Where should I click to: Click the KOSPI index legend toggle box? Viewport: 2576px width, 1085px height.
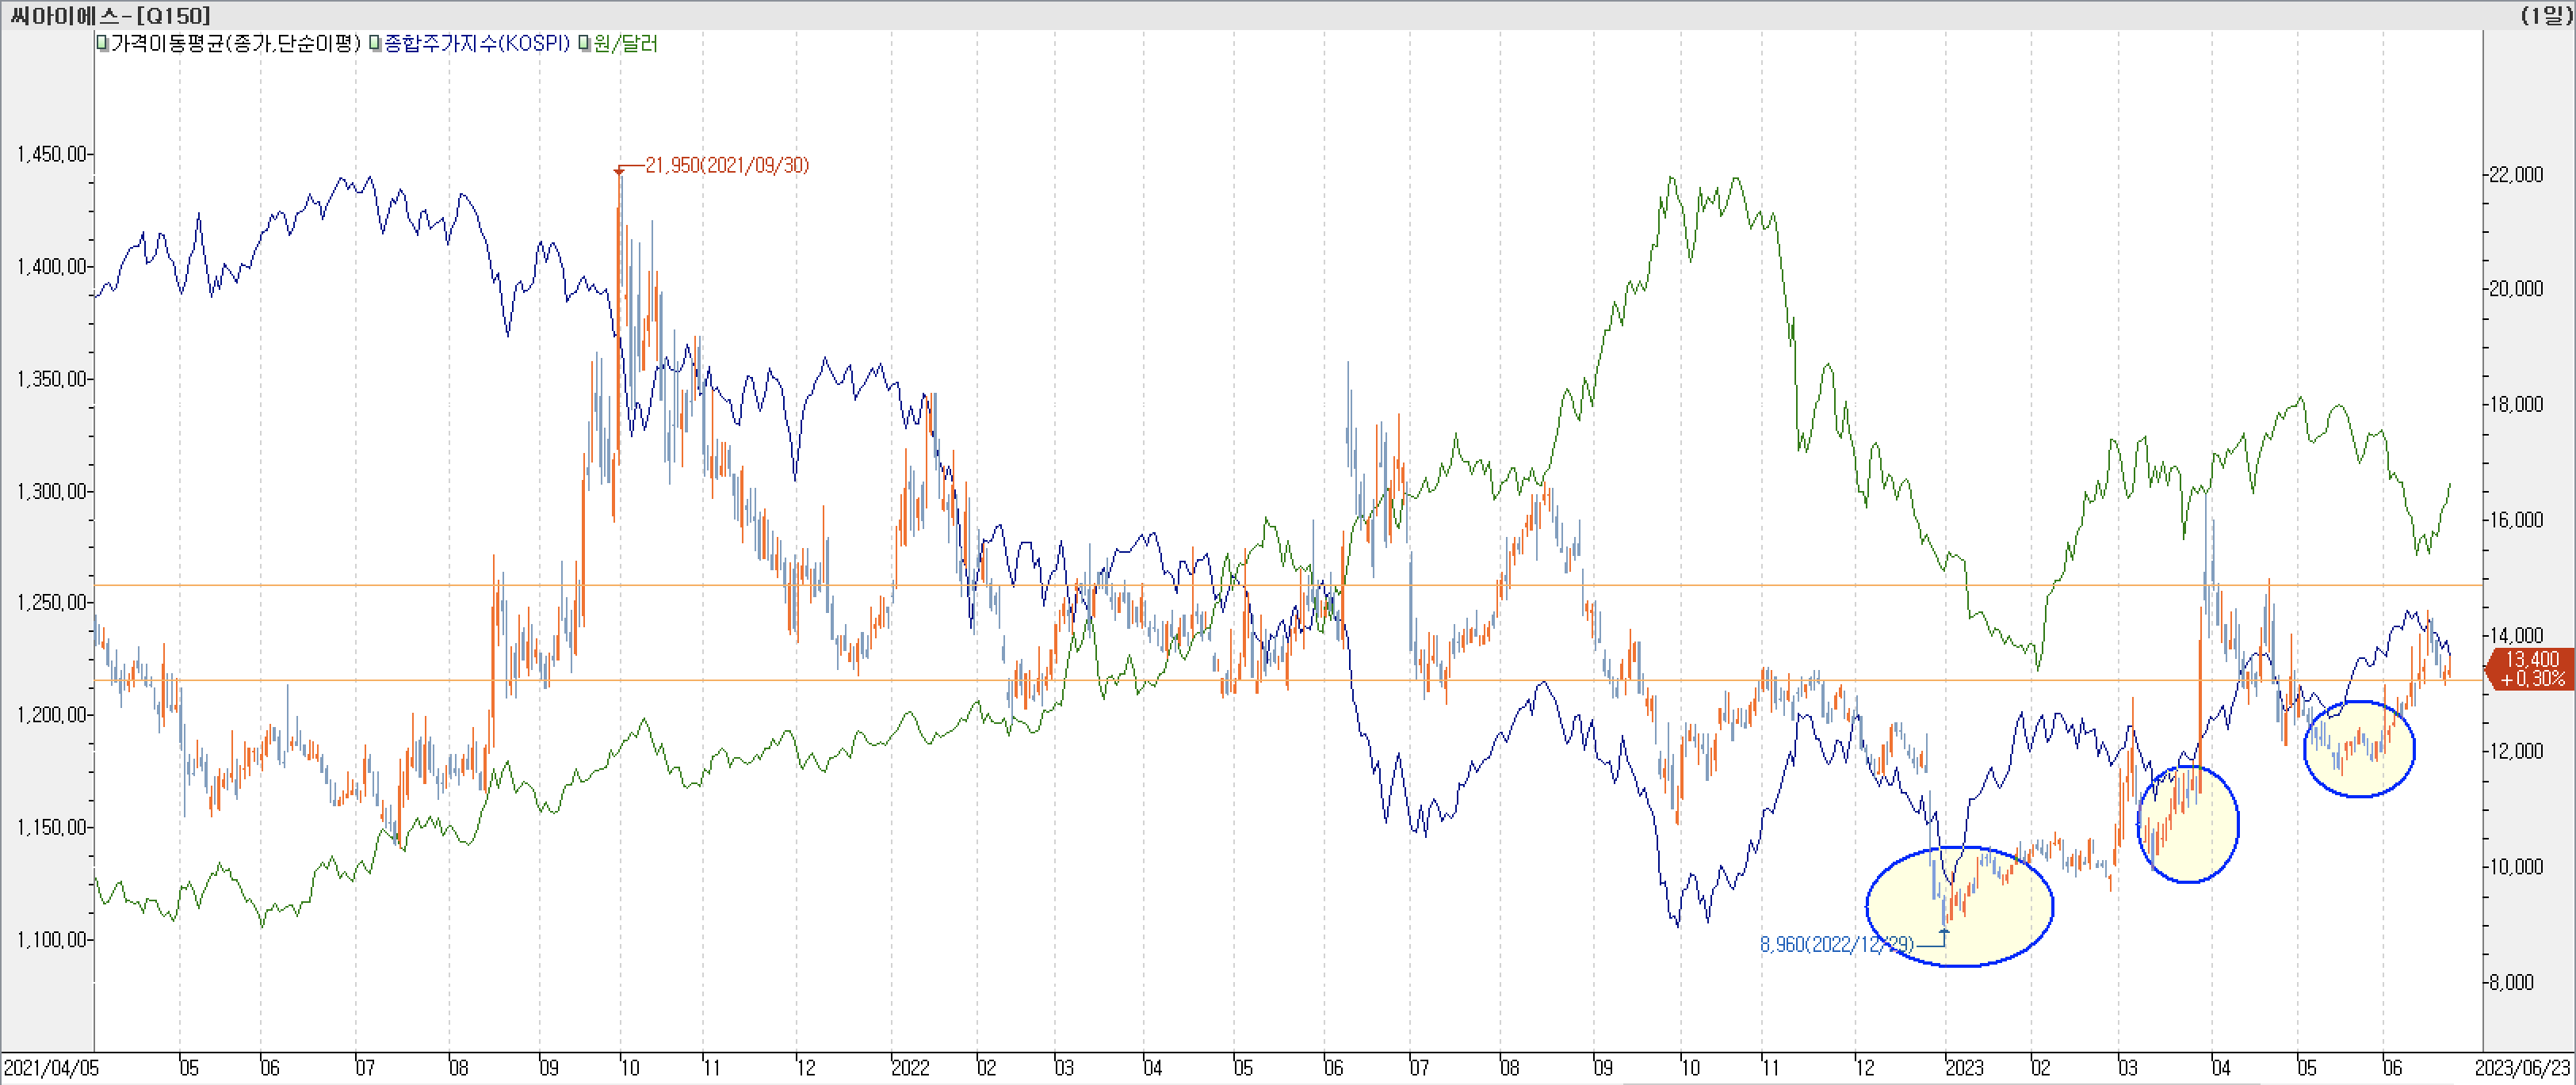(374, 44)
